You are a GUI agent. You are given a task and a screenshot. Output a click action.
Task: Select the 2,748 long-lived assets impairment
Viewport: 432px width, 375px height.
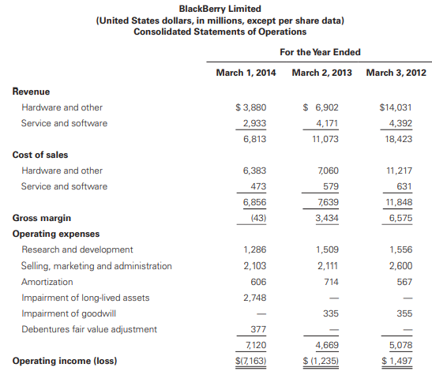click(255, 298)
